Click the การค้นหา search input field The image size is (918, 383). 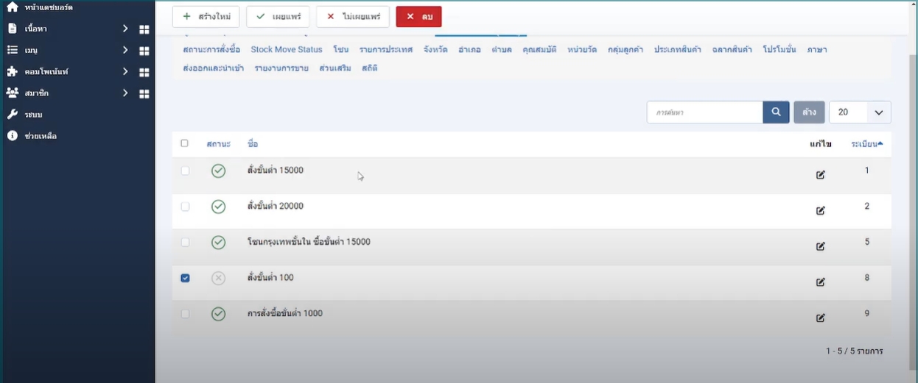[x=704, y=112]
